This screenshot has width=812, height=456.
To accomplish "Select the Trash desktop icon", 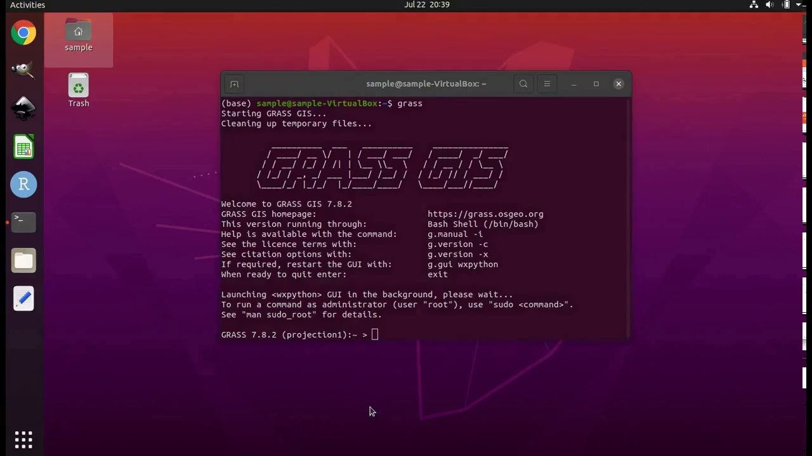I will coord(79,91).
